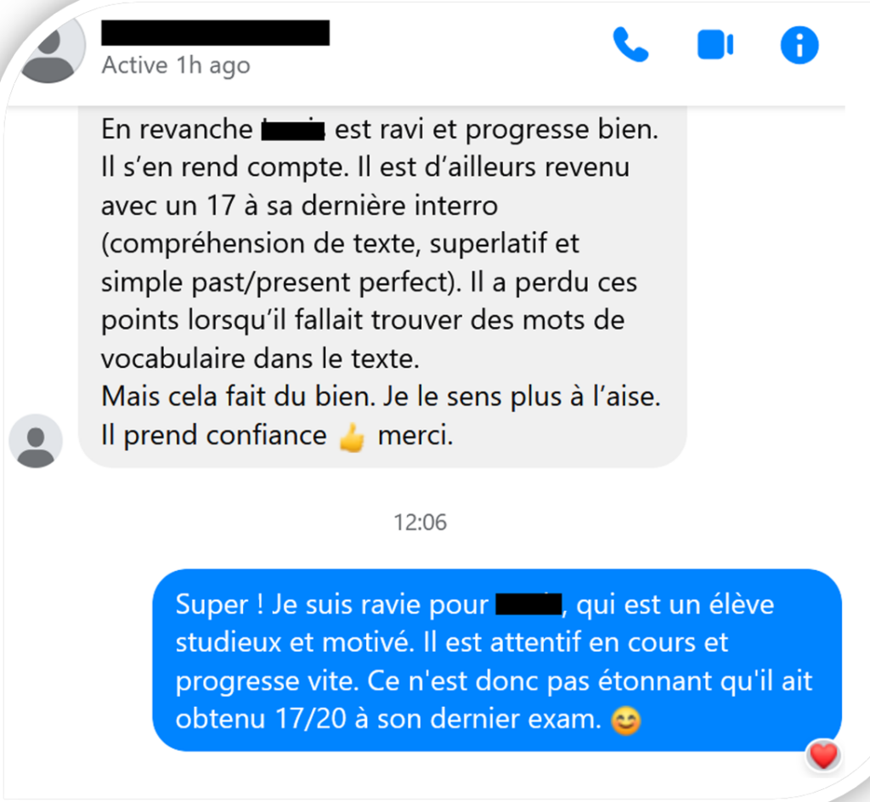Click the small sender avatar beside gray message
The height and width of the screenshot is (802, 870).
(36, 441)
